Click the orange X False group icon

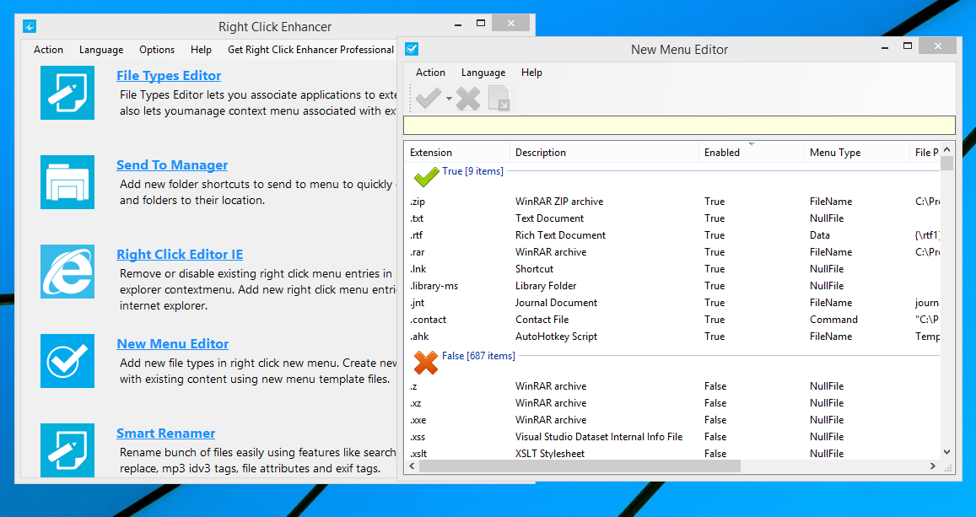[x=426, y=362]
